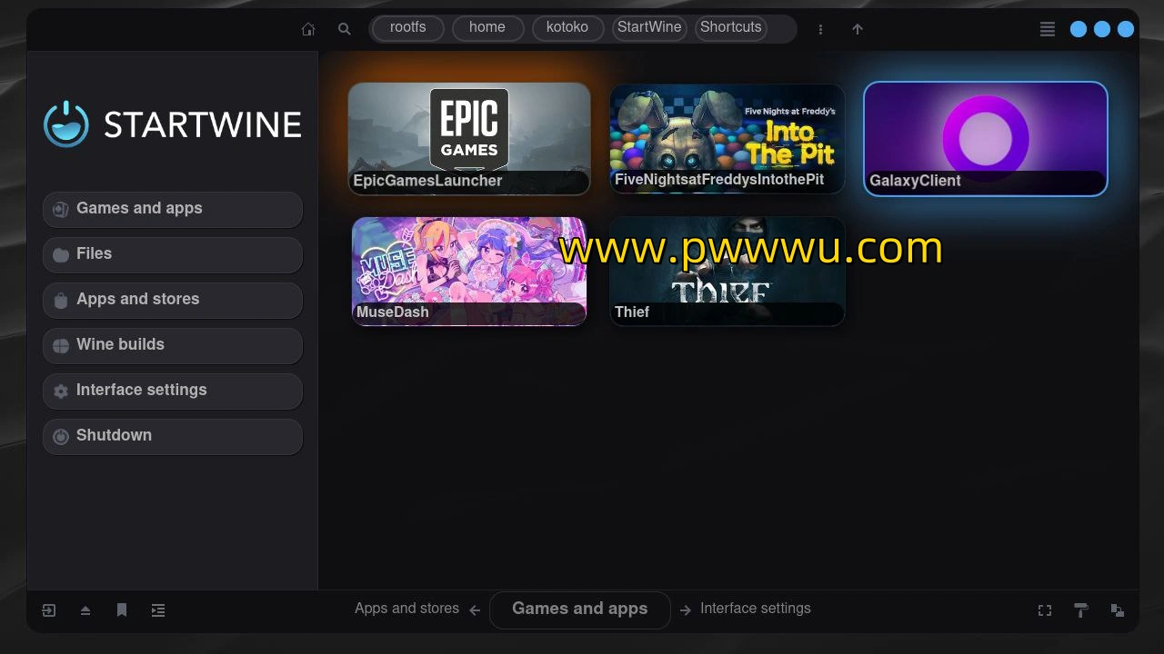This screenshot has height=654, width=1164.
Task: Click right arrow after Games and apps
Action: pos(686,610)
